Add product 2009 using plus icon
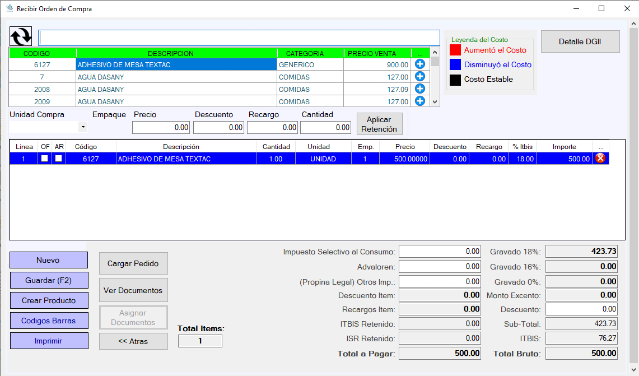The width and height of the screenshot is (639, 376). tap(420, 101)
